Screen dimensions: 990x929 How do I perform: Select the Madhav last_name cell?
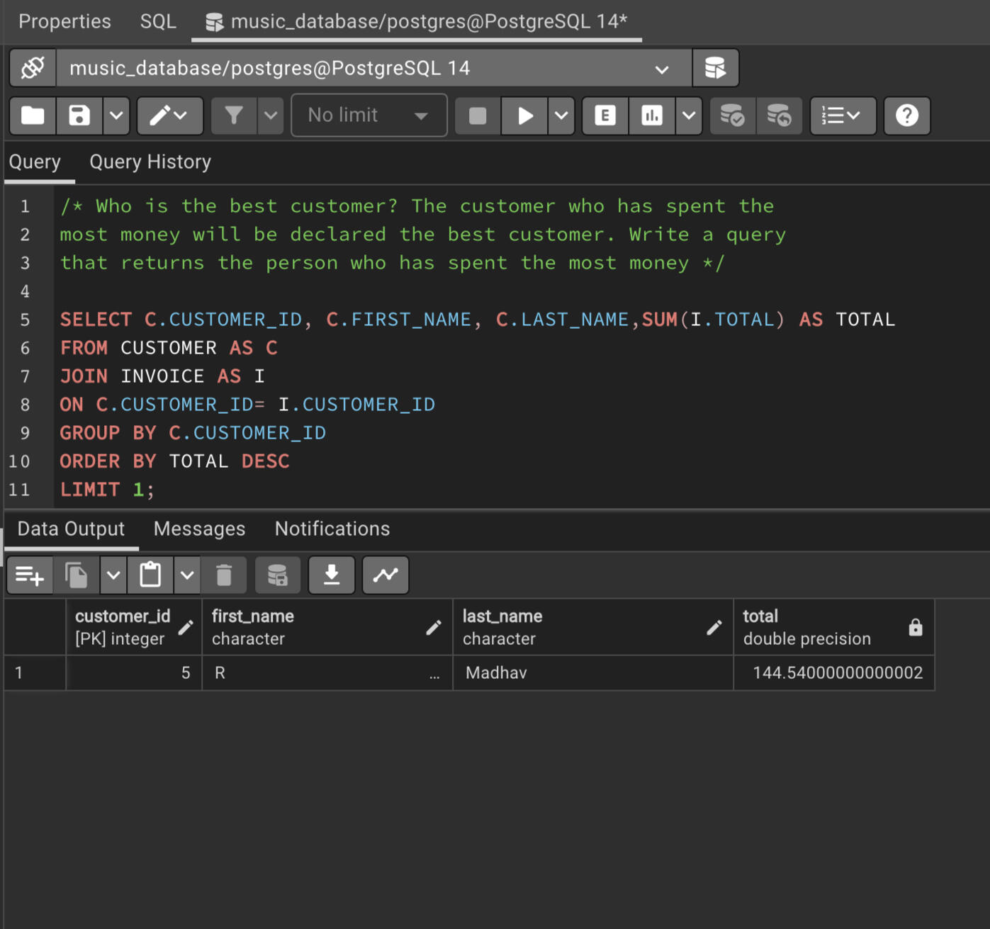592,672
